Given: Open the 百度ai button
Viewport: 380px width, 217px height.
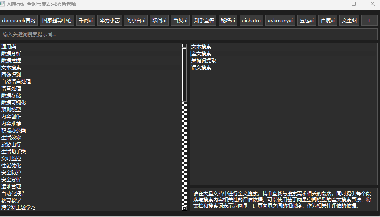Looking at the screenshot, I should pyautogui.click(x=328, y=21).
